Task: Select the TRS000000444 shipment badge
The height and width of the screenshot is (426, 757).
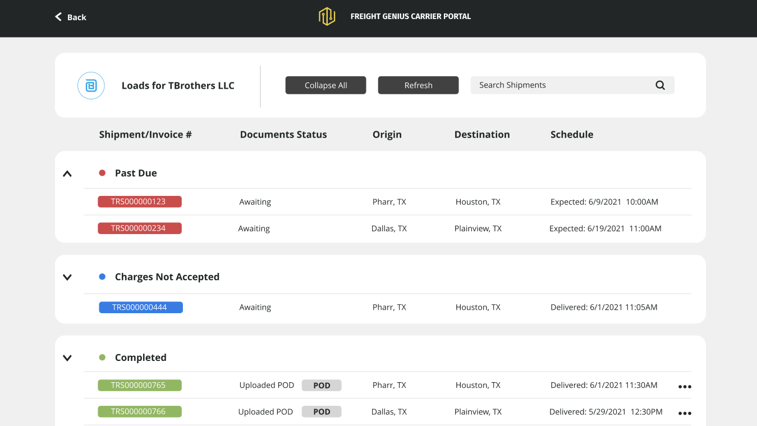Action: [x=140, y=307]
